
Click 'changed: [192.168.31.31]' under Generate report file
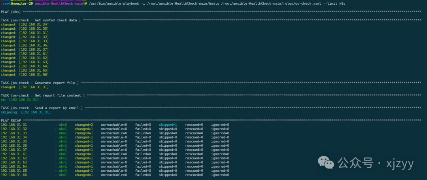25,87
